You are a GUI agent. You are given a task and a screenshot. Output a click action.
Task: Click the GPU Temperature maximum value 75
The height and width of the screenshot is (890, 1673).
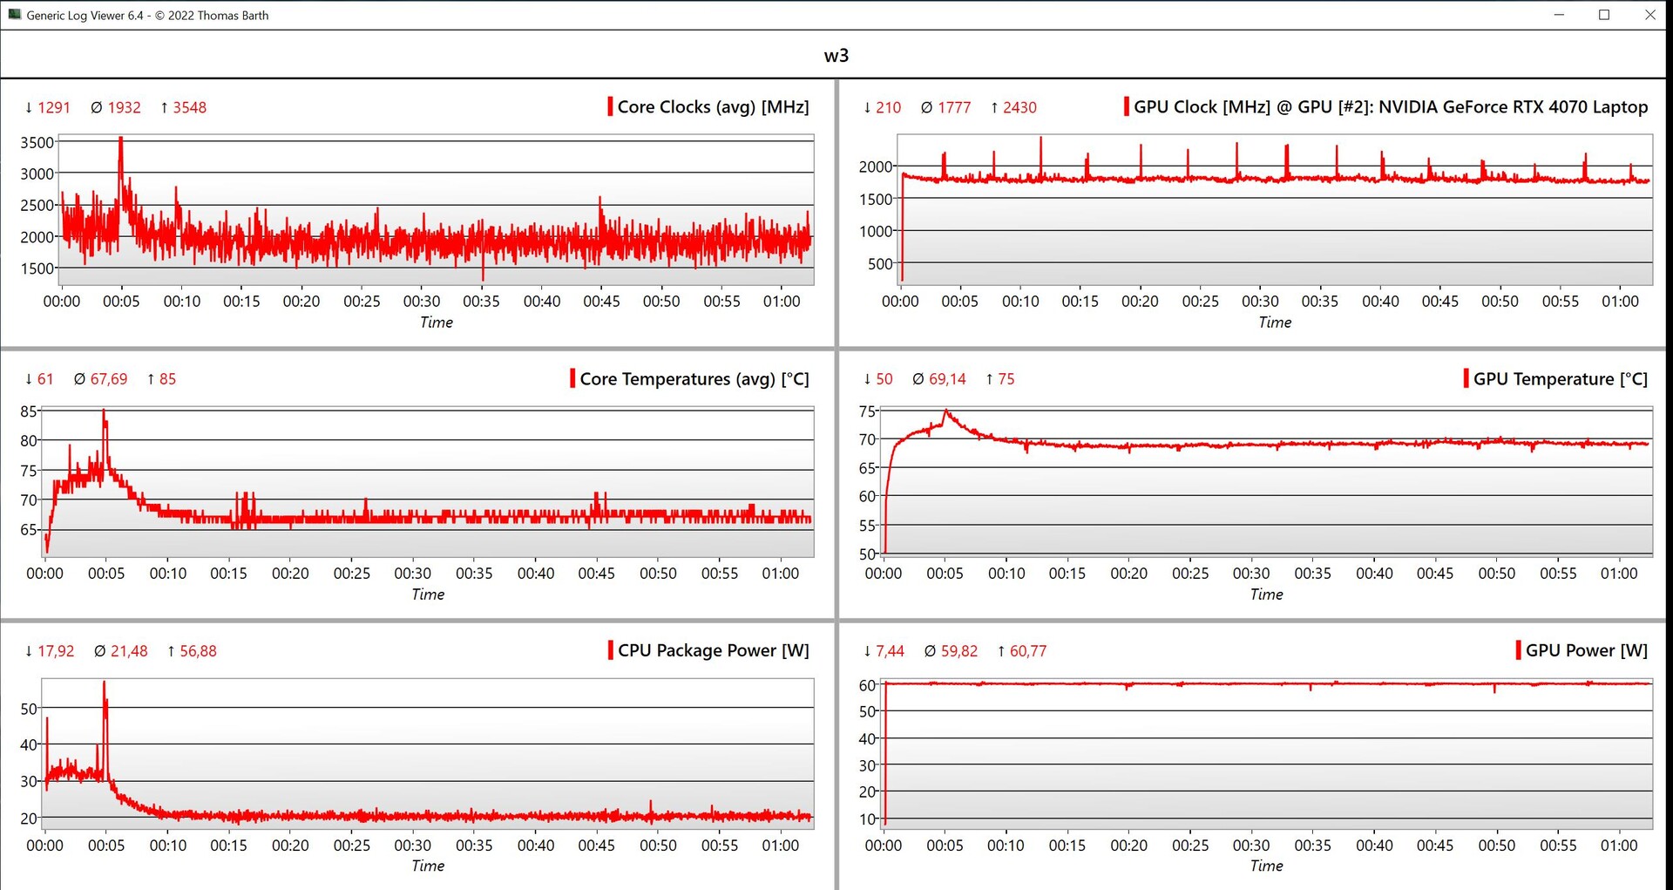[x=1006, y=379]
